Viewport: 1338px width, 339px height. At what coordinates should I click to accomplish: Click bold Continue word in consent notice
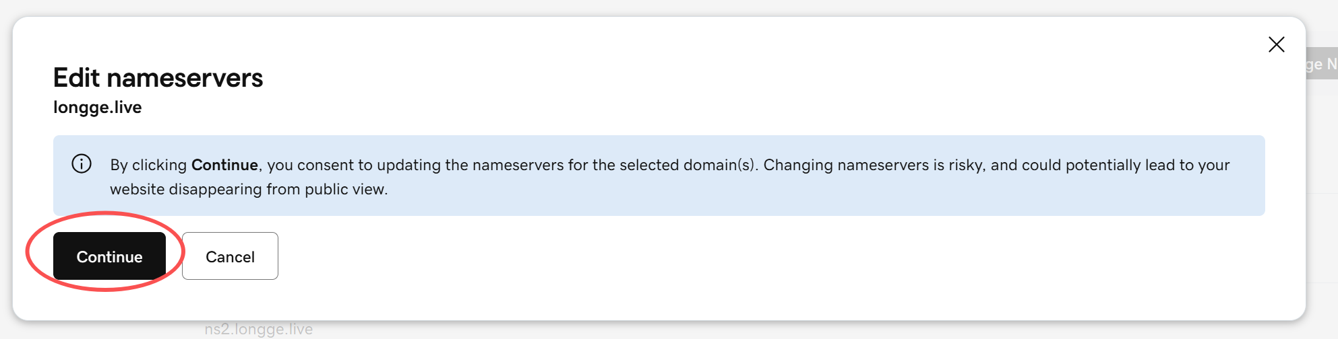pyautogui.click(x=224, y=165)
